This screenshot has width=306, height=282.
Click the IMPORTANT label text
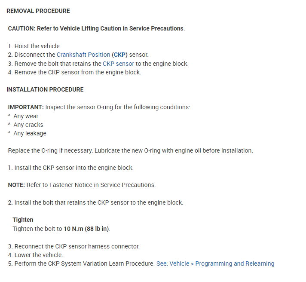click(x=26, y=107)
